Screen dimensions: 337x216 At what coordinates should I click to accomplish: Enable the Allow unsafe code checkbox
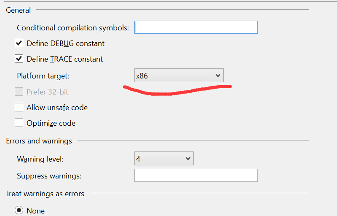[19, 107]
